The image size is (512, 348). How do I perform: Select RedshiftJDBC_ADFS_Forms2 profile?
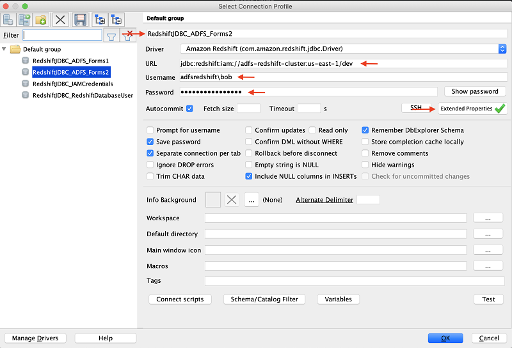(71, 72)
